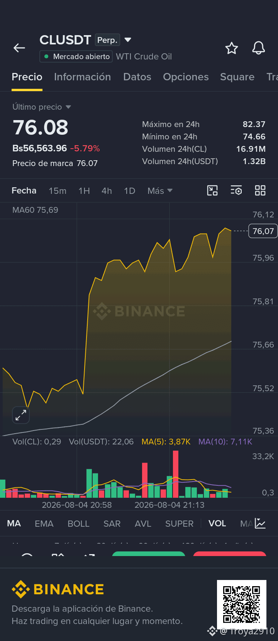
Task: Tap the -5.79% change percentage
Action: pos(85,148)
